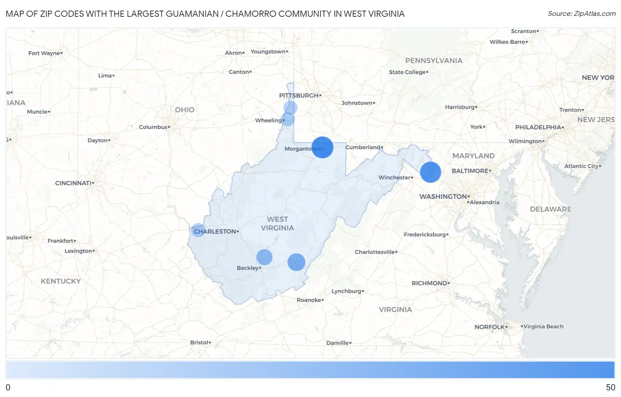Image resolution: width=621 pixels, height=397 pixels.
Task: Click the Dayton city label
Action: 98,140
